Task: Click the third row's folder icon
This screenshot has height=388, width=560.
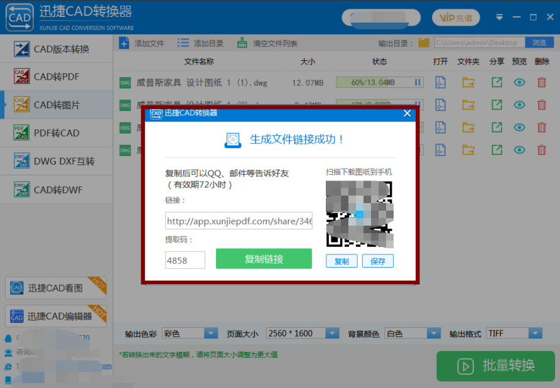Action: click(x=468, y=127)
